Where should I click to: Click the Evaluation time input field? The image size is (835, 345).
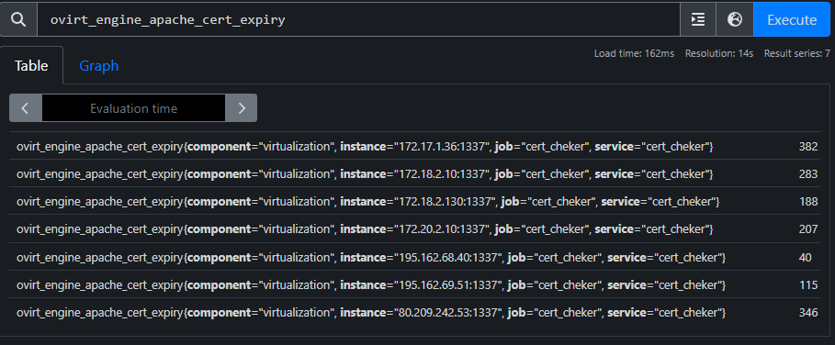134,108
